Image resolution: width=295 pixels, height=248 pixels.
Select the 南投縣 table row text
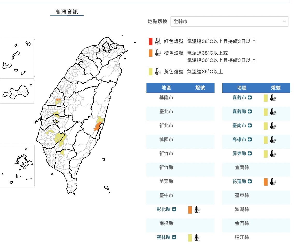[166, 223]
